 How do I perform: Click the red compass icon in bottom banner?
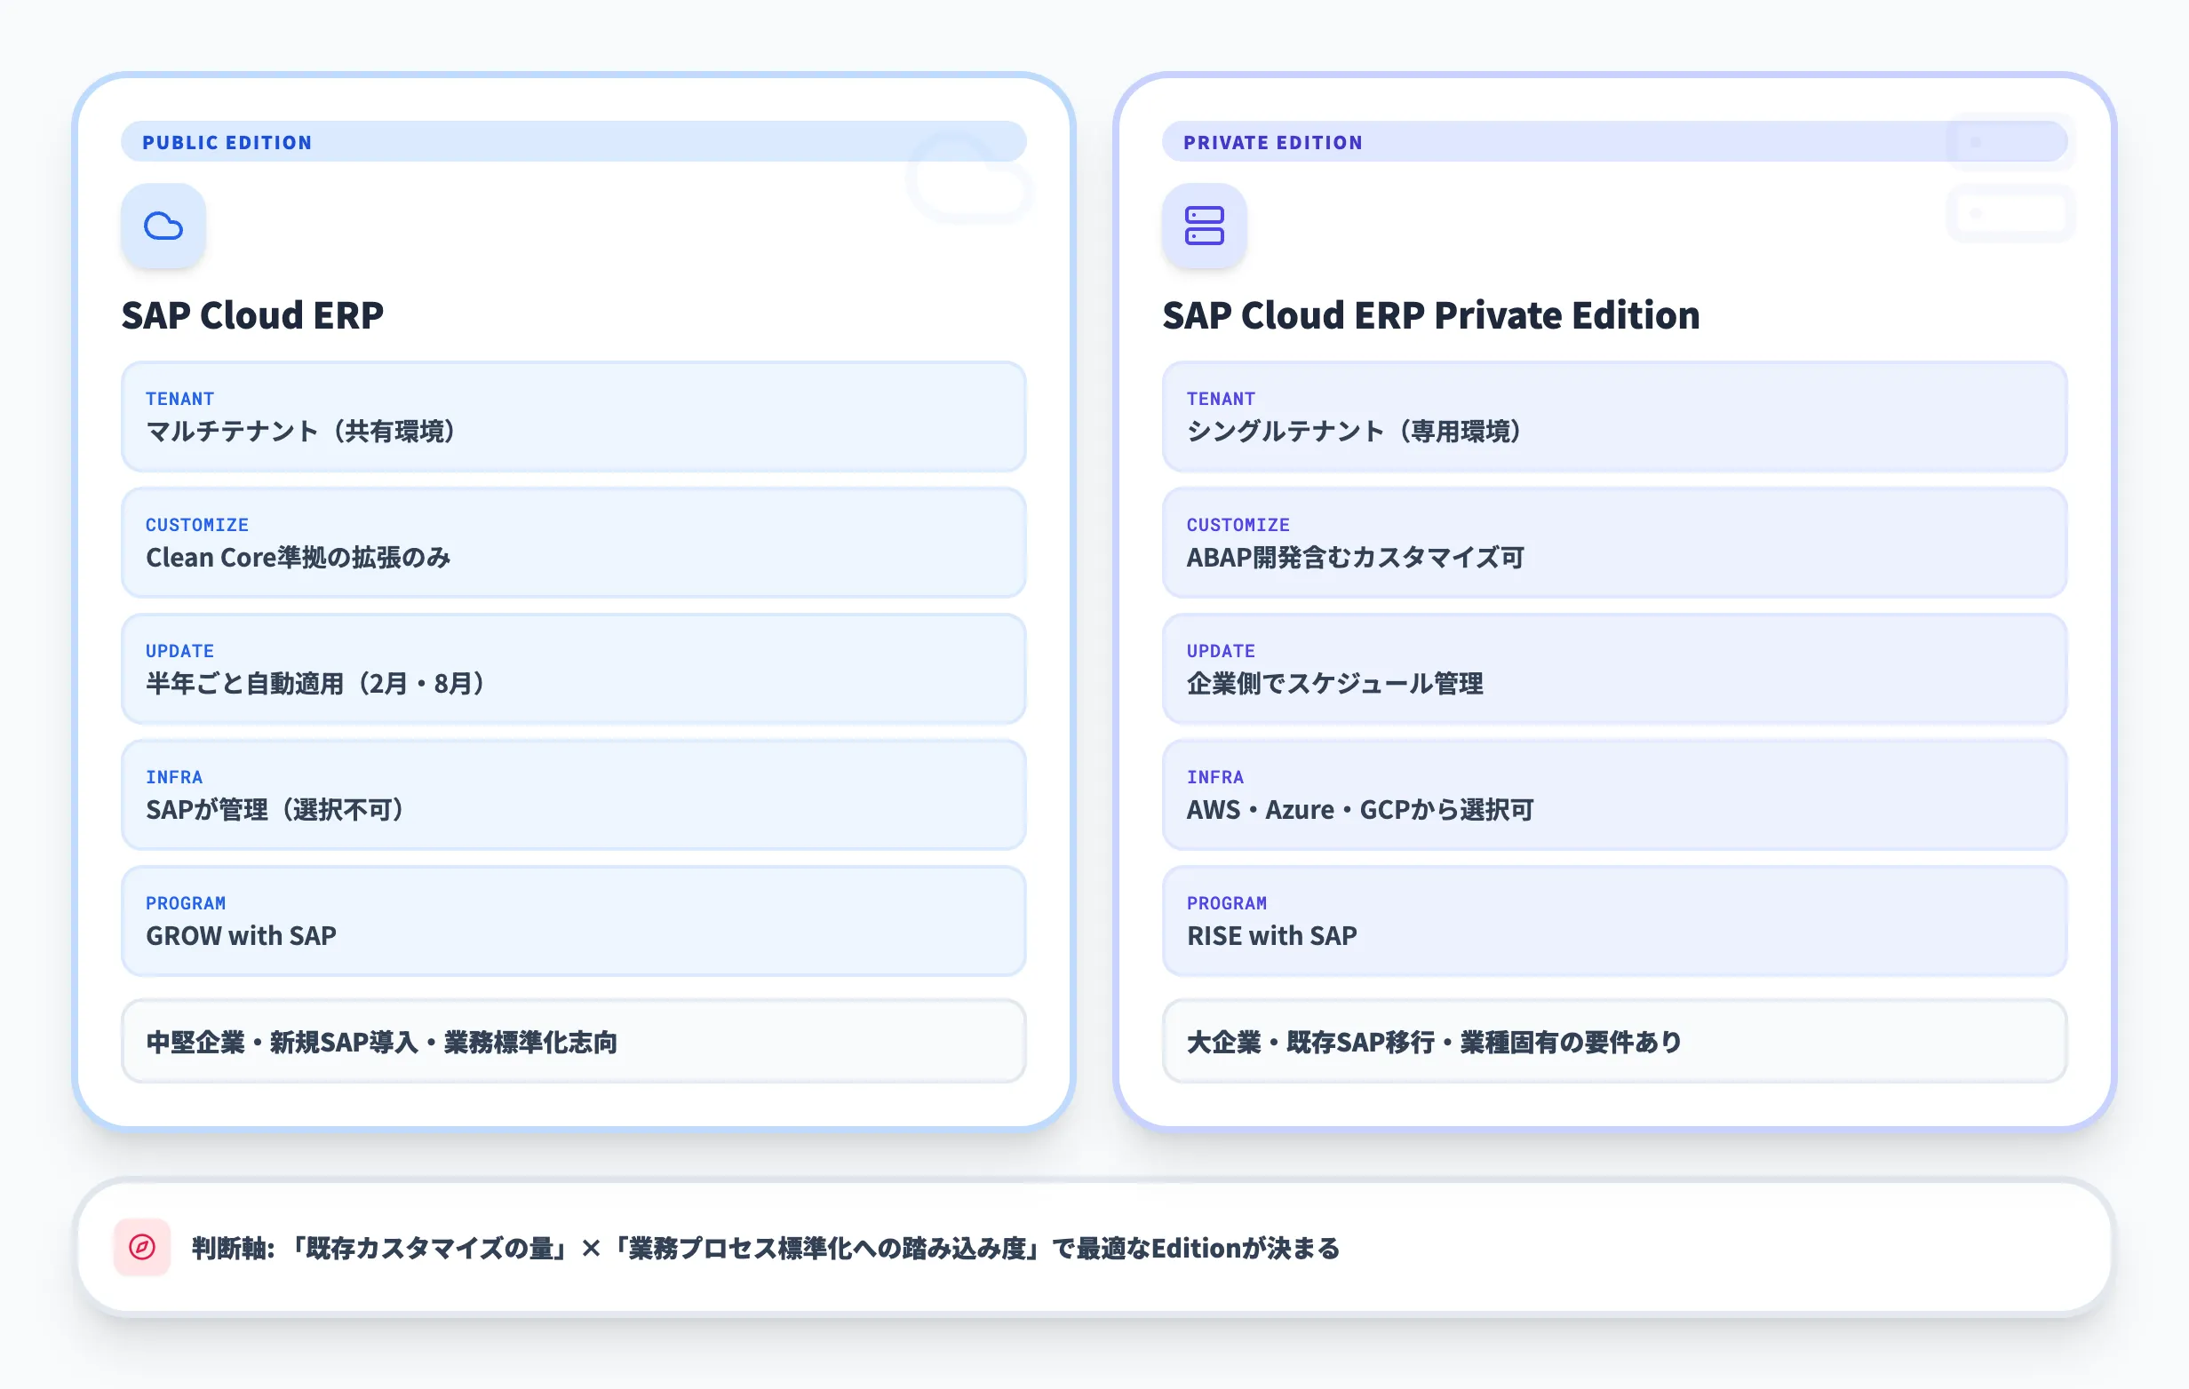[141, 1249]
